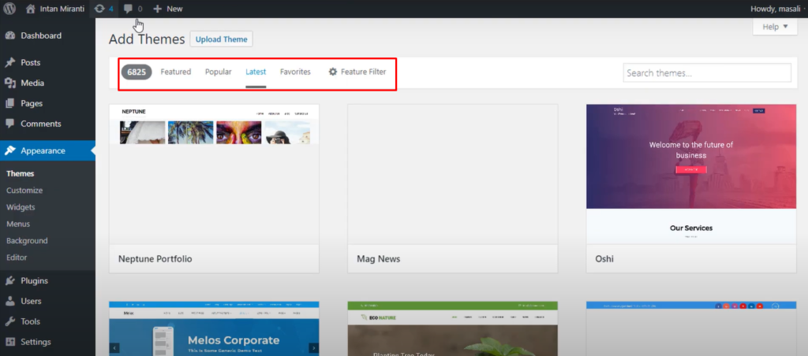The height and width of the screenshot is (356, 808).
Task: Click the 6825 theme count badge
Action: click(x=137, y=72)
